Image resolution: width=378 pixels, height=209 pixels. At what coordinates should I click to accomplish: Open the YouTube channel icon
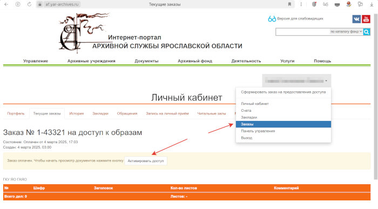[x=366, y=19]
